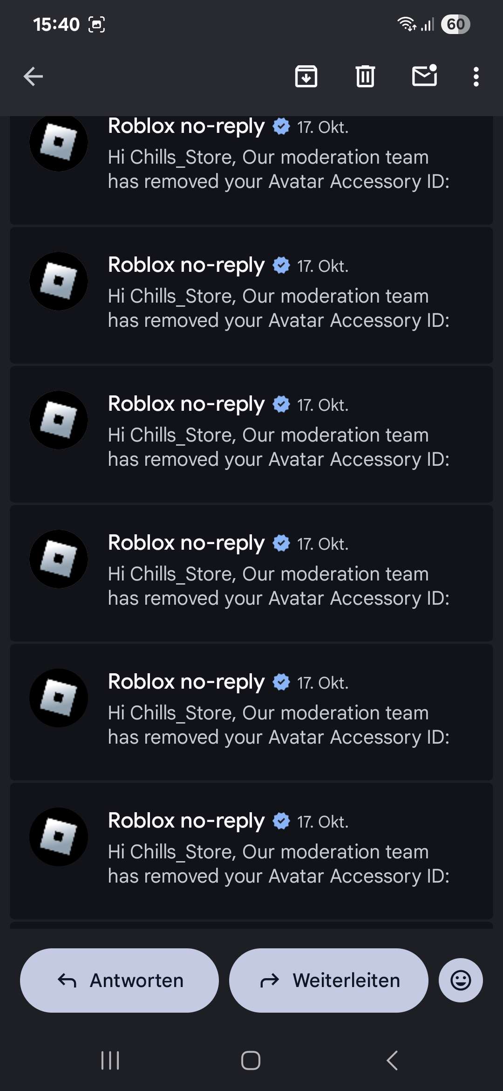Tap the Android home button

pyautogui.click(x=251, y=1060)
